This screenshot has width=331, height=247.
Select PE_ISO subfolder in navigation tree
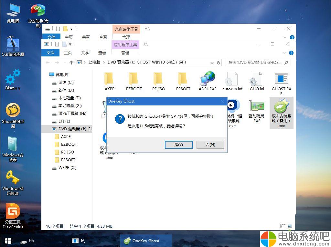[64, 152]
